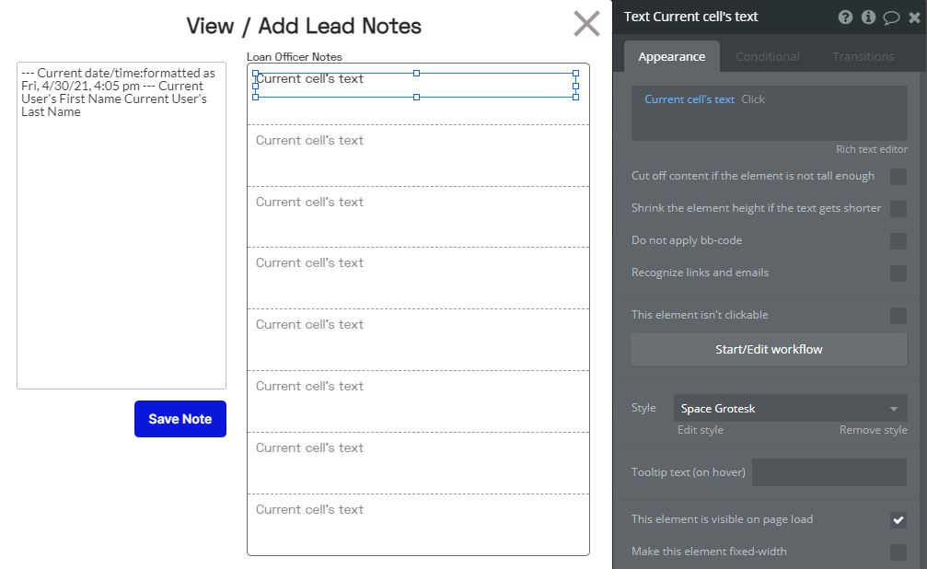Switch to the Transitions tab
Screen dimensions: 927x569
tap(863, 57)
